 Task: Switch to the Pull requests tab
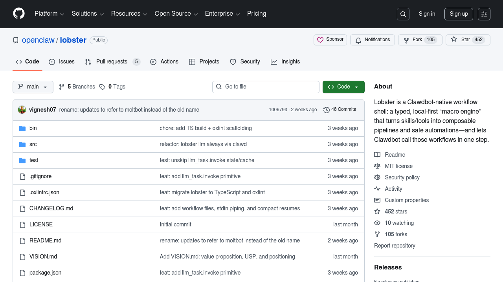tap(112, 62)
